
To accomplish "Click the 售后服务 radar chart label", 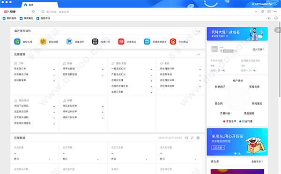I will pyautogui.click(x=249, y=114).
